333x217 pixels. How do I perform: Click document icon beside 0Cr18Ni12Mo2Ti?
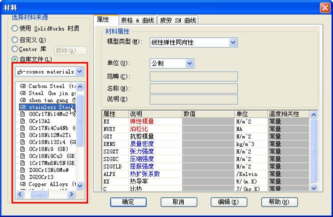pyautogui.click(x=23, y=135)
